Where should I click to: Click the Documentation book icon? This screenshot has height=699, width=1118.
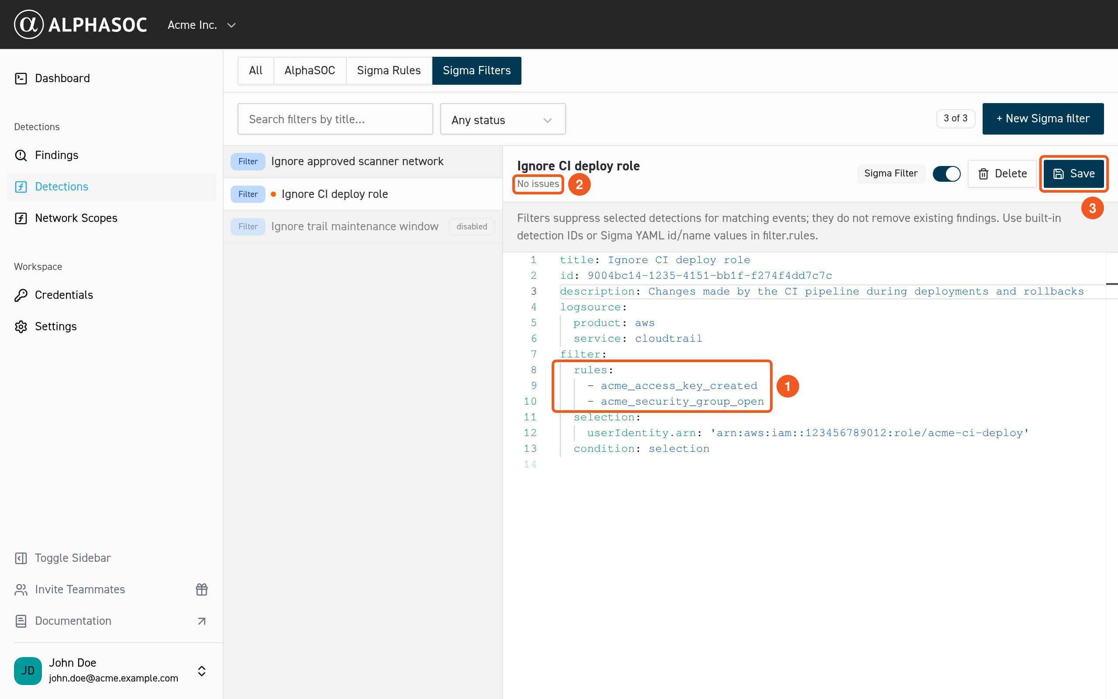tap(21, 621)
